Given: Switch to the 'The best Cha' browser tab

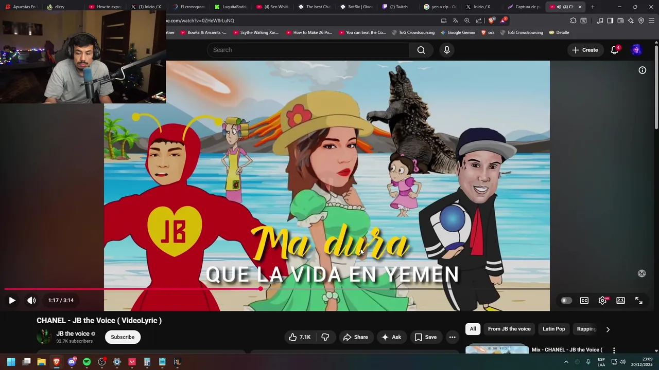Looking at the screenshot, I should click(x=315, y=7).
